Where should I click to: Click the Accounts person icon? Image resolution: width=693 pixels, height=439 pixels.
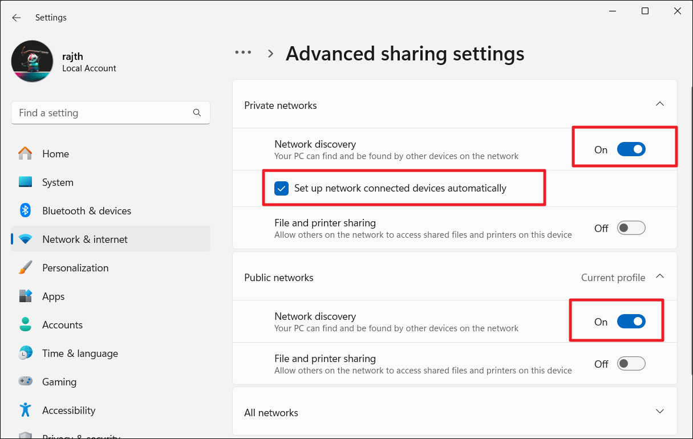coord(25,325)
